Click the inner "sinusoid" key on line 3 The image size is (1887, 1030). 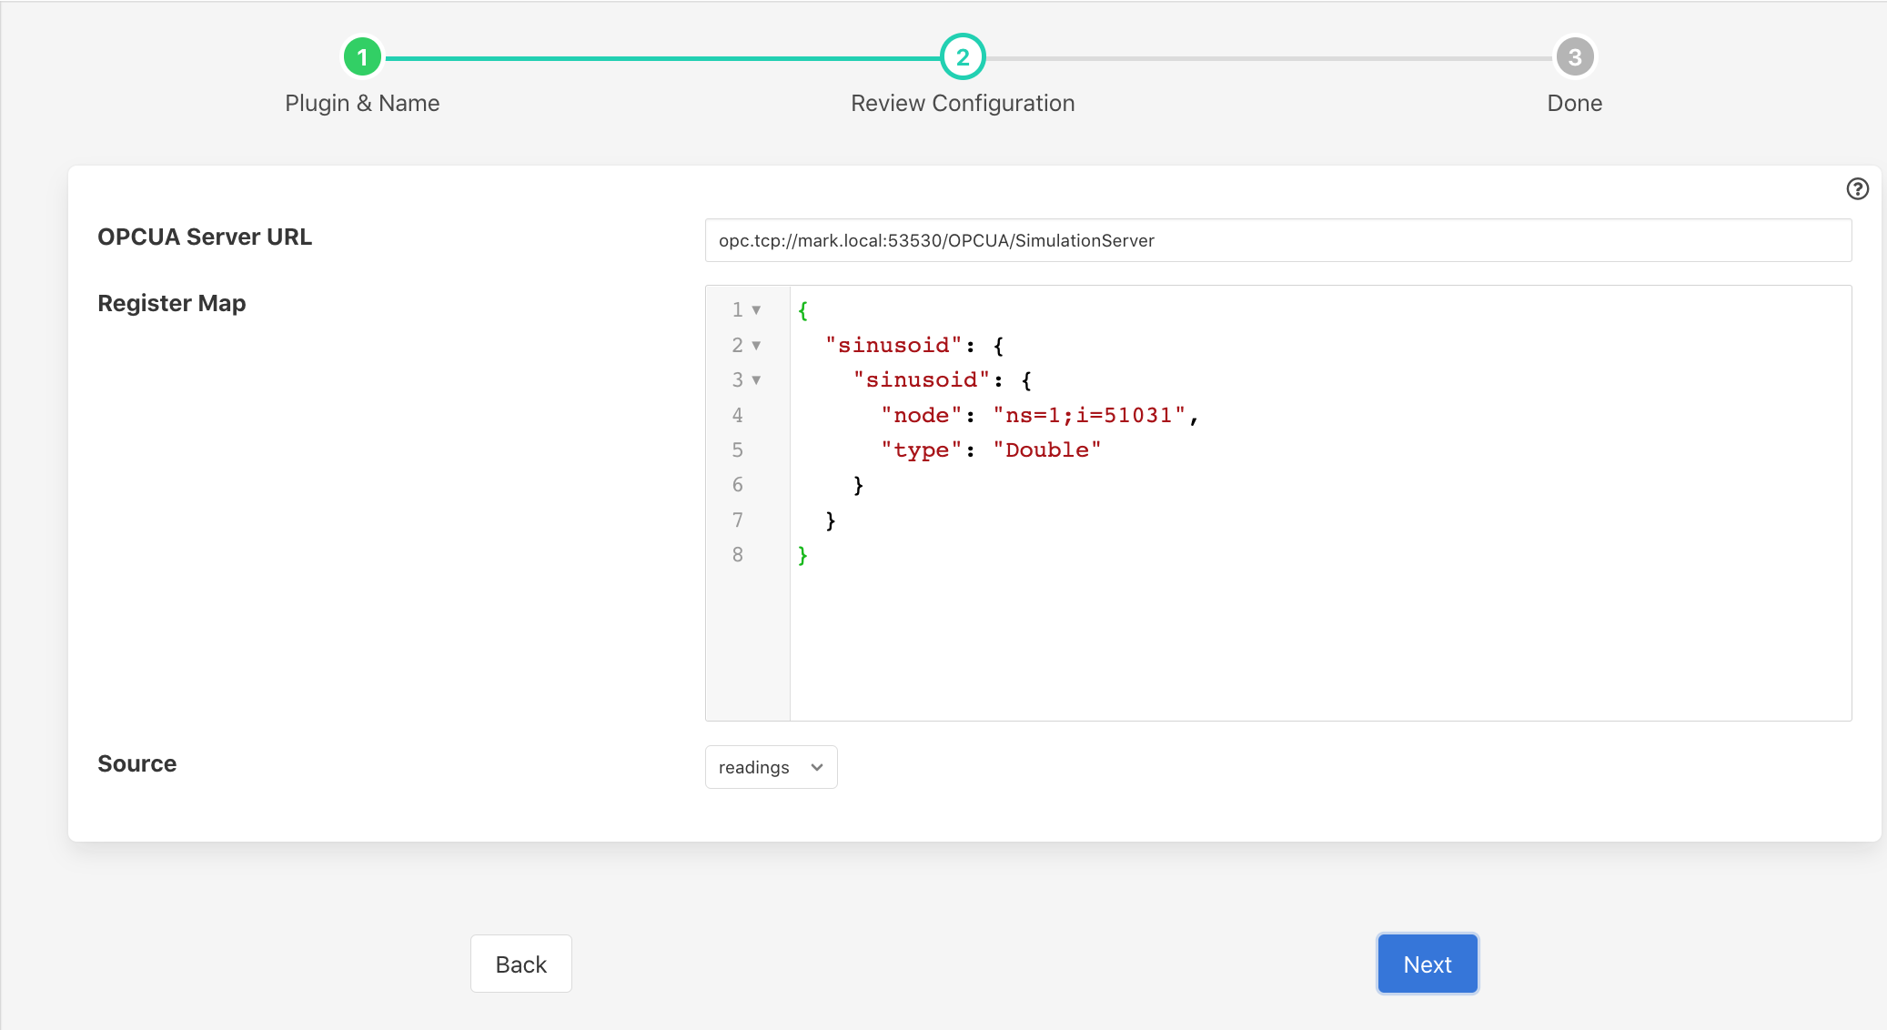coord(922,379)
